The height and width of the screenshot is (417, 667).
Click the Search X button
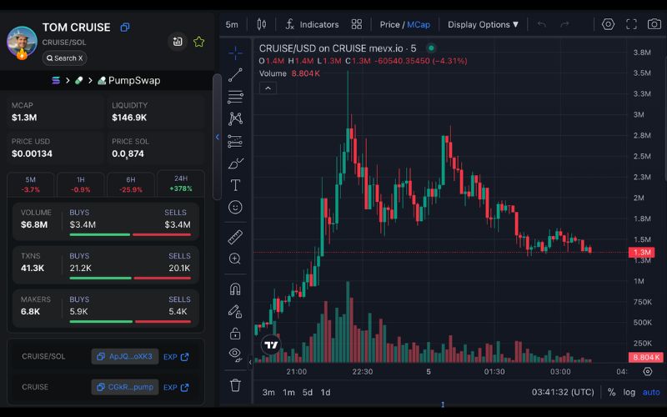(x=65, y=58)
